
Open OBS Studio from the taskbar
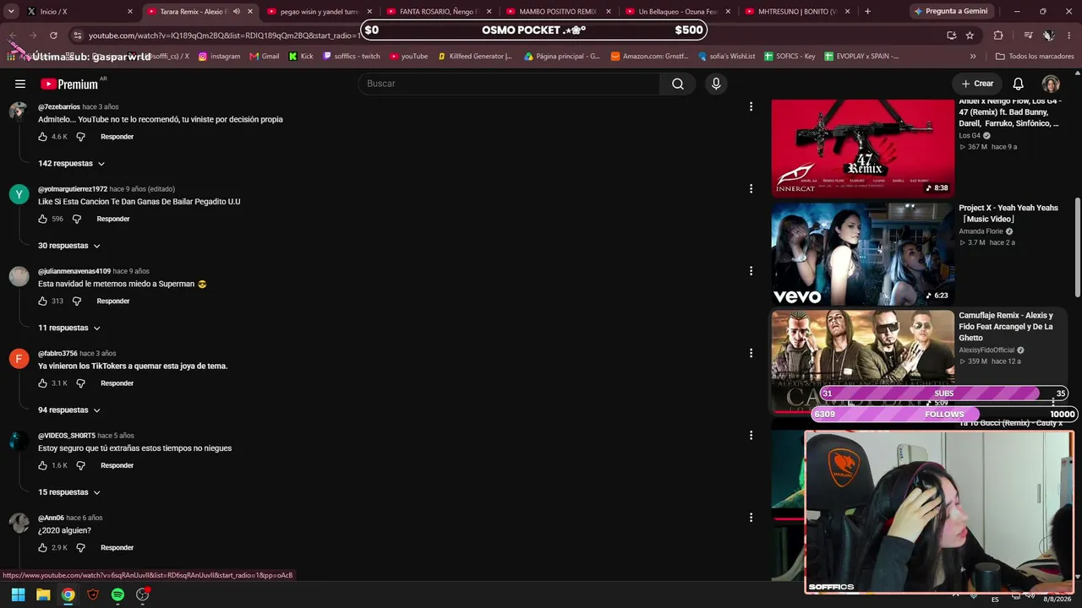(143, 594)
